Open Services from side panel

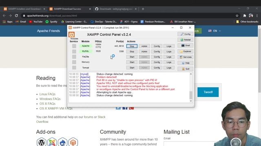(x=185, y=57)
